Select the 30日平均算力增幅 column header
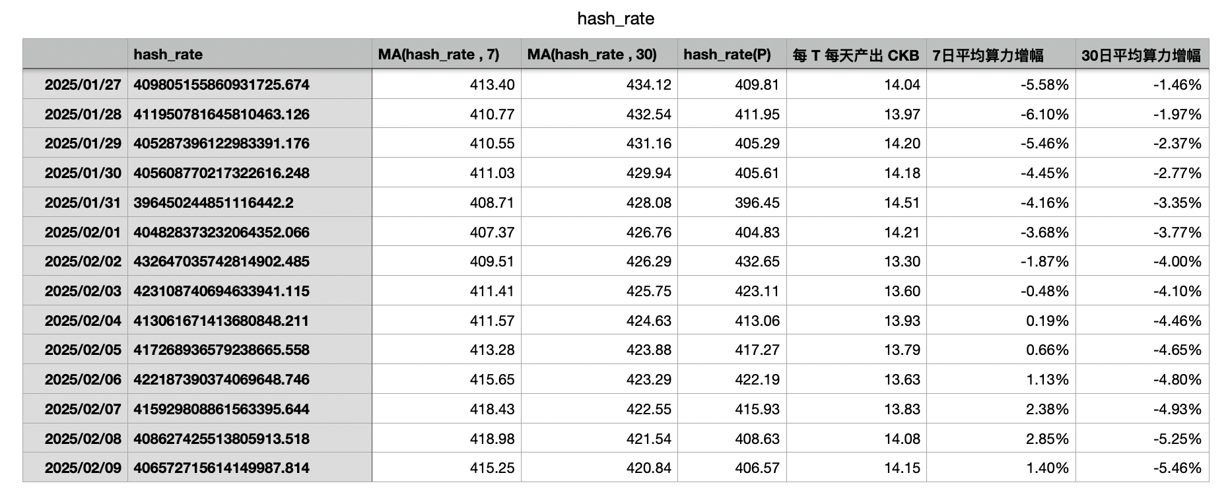 (1142, 54)
